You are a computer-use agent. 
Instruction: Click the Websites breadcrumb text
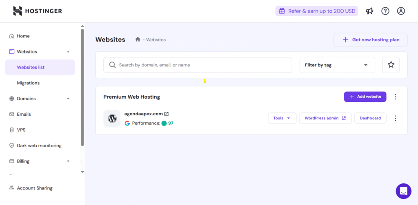[156, 40]
